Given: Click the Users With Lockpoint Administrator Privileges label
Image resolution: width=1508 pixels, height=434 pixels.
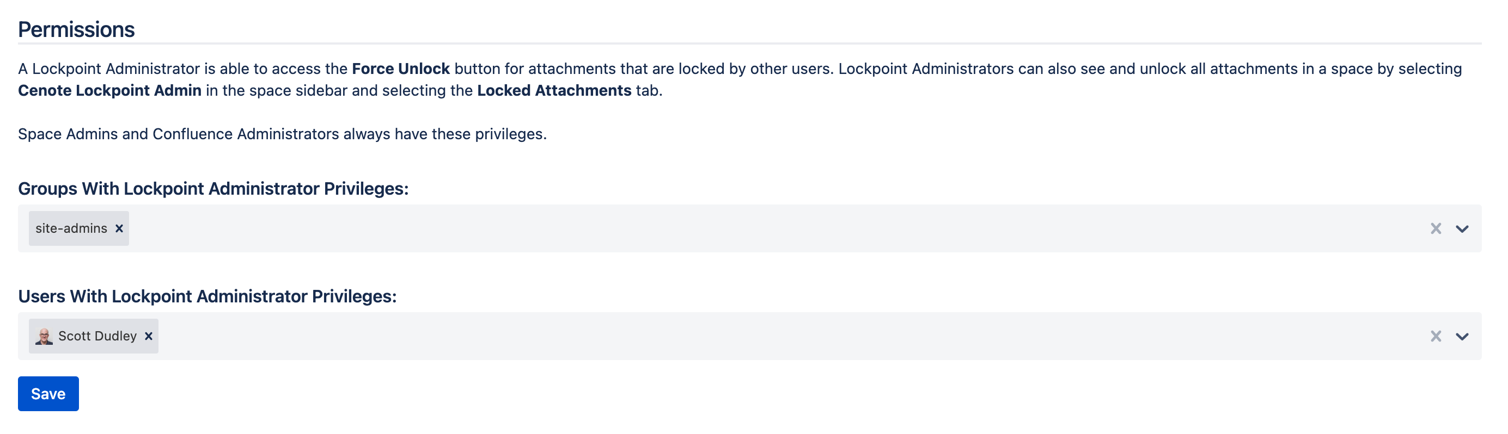Looking at the screenshot, I should coord(207,296).
